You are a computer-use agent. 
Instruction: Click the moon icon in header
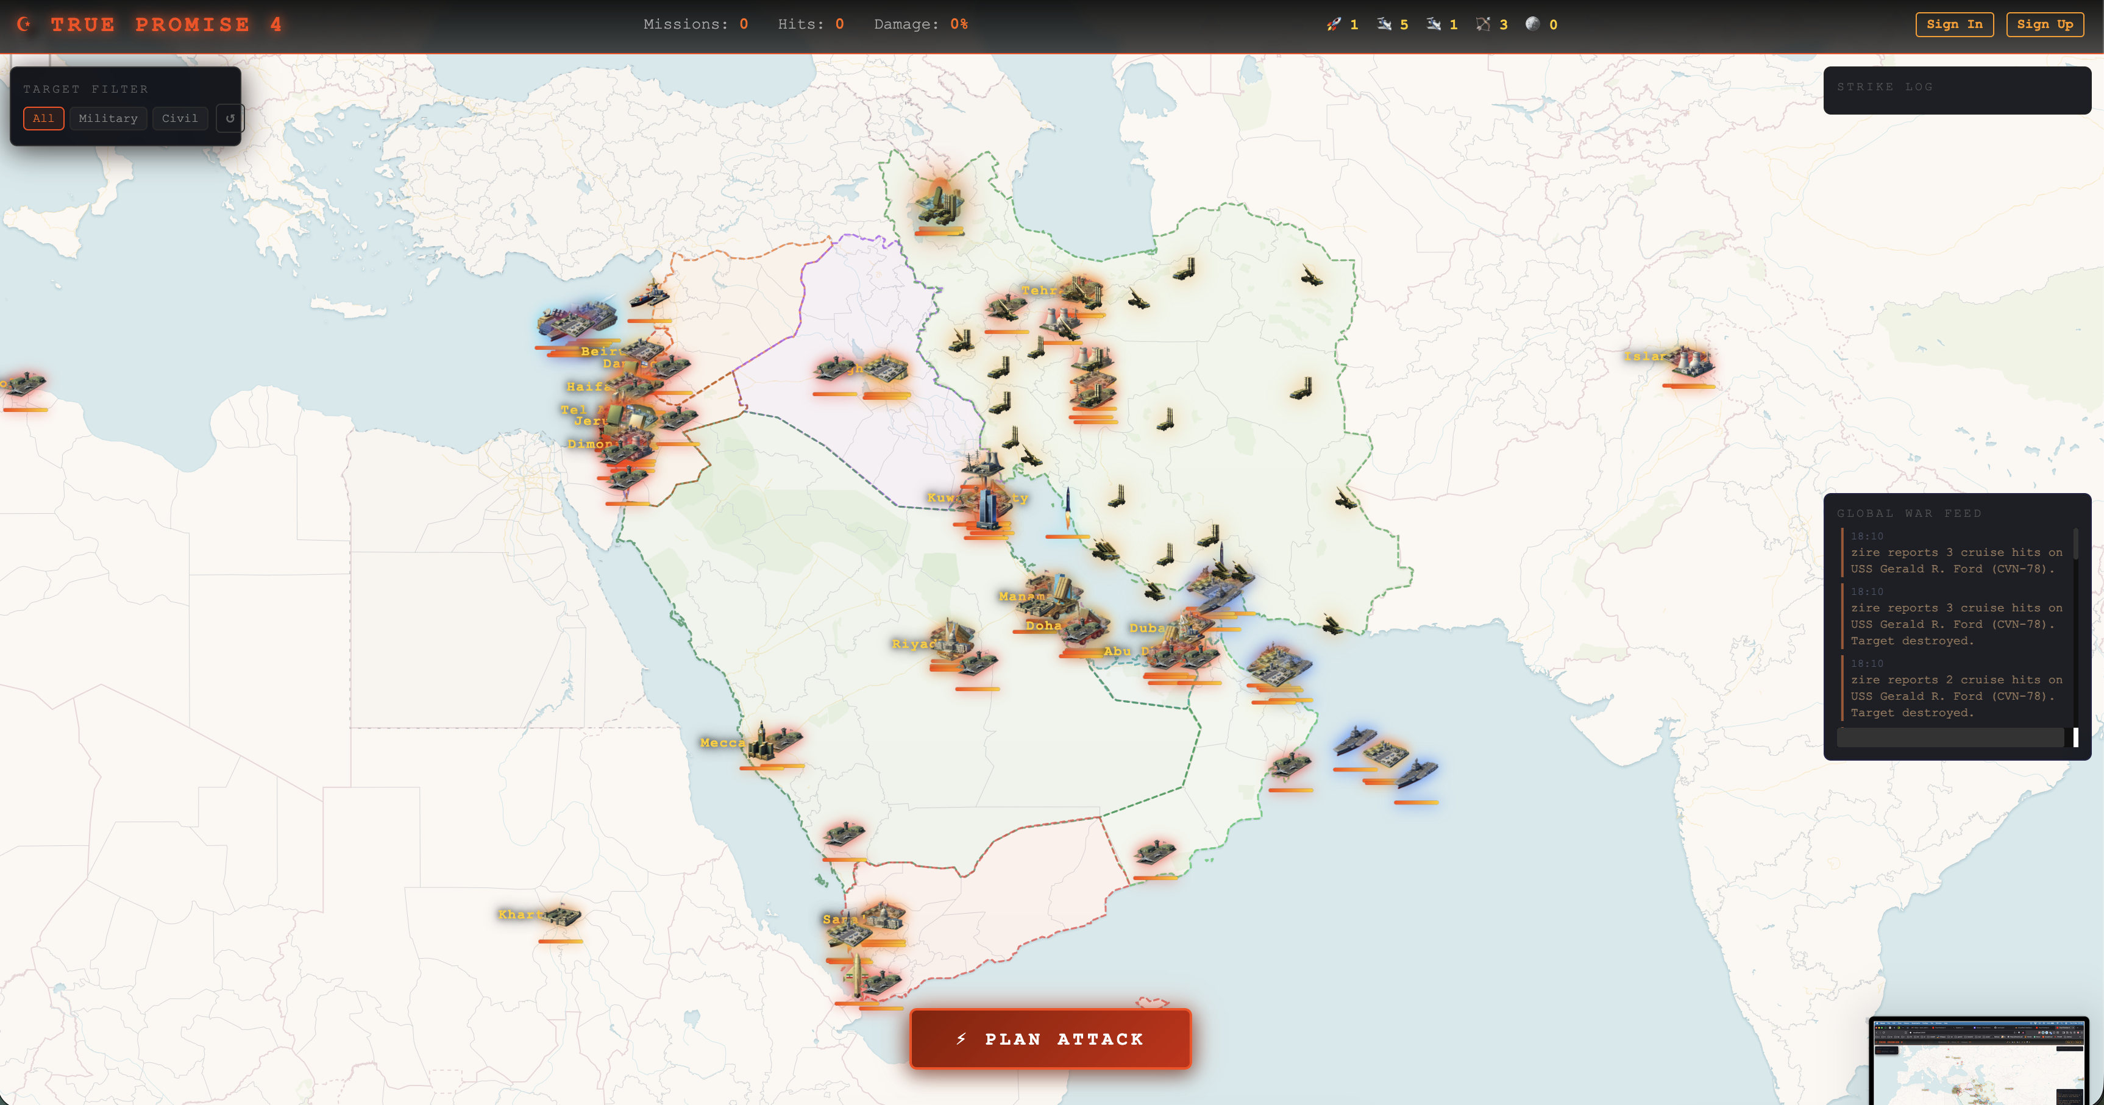tap(1532, 24)
